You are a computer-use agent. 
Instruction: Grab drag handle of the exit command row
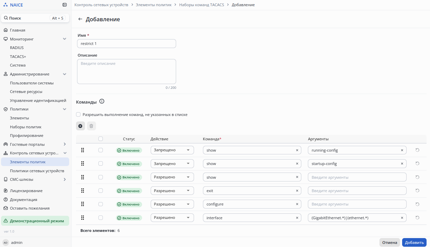point(83,191)
